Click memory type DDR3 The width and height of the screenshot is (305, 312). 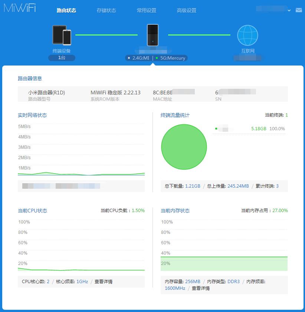pyautogui.click(x=234, y=282)
